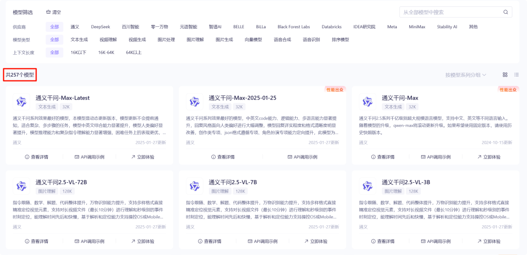
Task: Filter suppliers by DeepSeek
Action: (101, 26)
